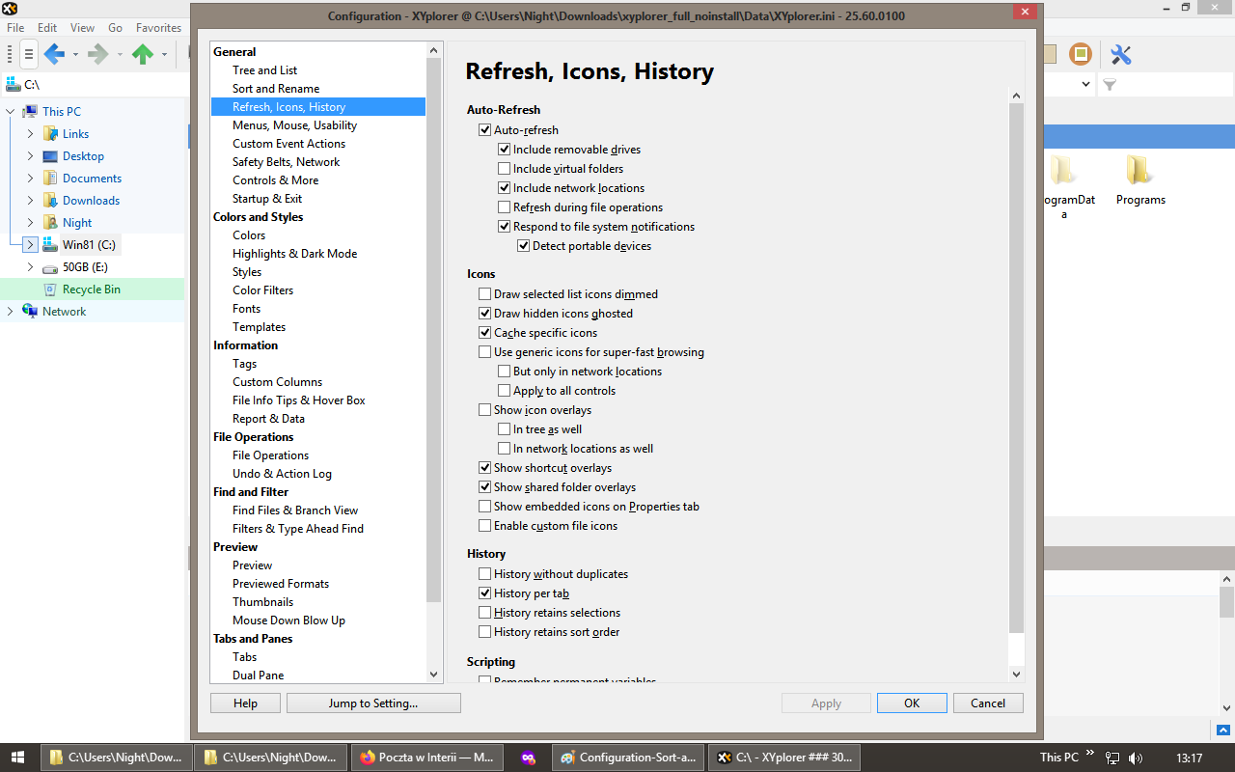Open the Favorites menu
Screen dimensions: 1235x772
pos(158,28)
